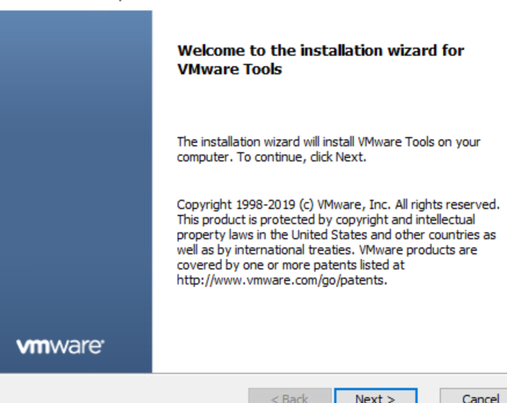The height and width of the screenshot is (403, 507).
Task: Click the 'Copyright 1998-2019 (c) VMware, Inc.' line
Action: tap(338, 204)
